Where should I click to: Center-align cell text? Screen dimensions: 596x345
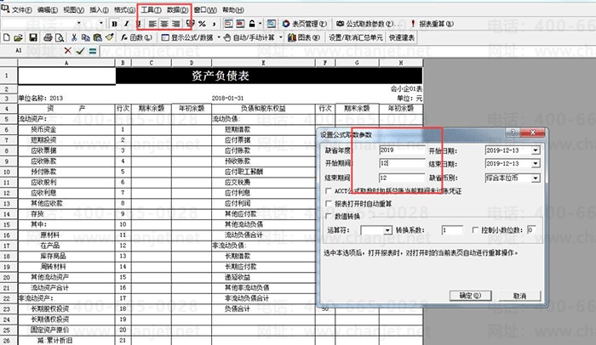pyautogui.click(x=163, y=23)
